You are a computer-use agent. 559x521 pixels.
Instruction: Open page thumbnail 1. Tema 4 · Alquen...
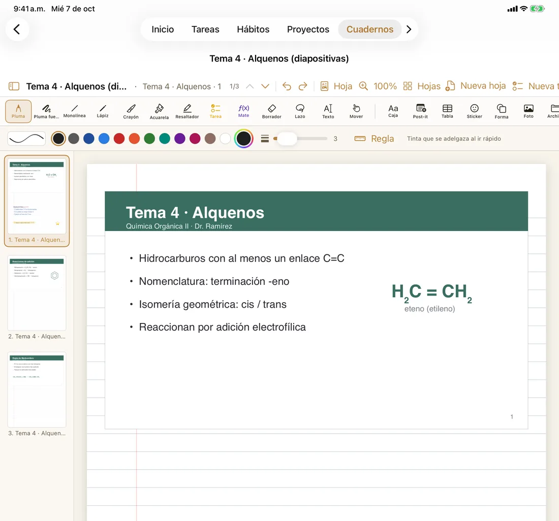pos(37,201)
